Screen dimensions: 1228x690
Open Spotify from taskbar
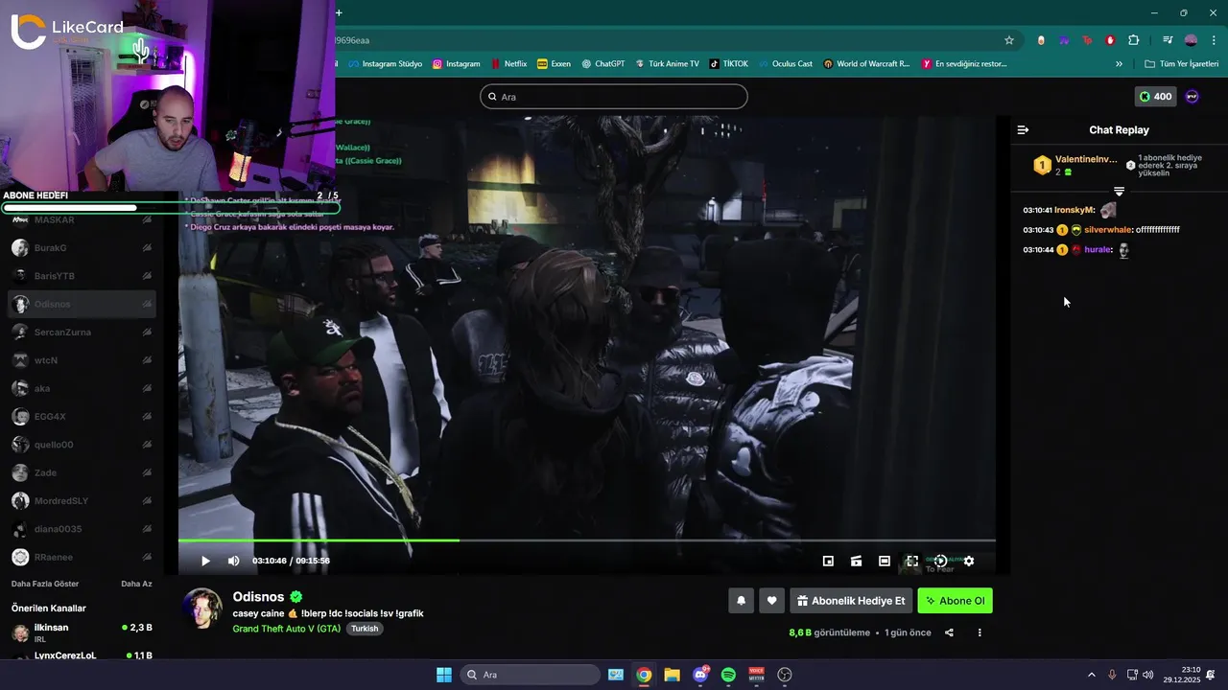728,675
